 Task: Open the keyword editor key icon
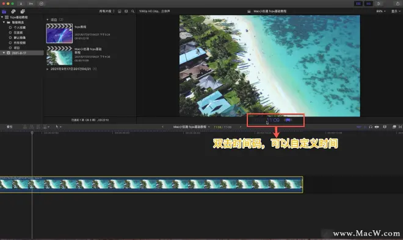[31, 4]
